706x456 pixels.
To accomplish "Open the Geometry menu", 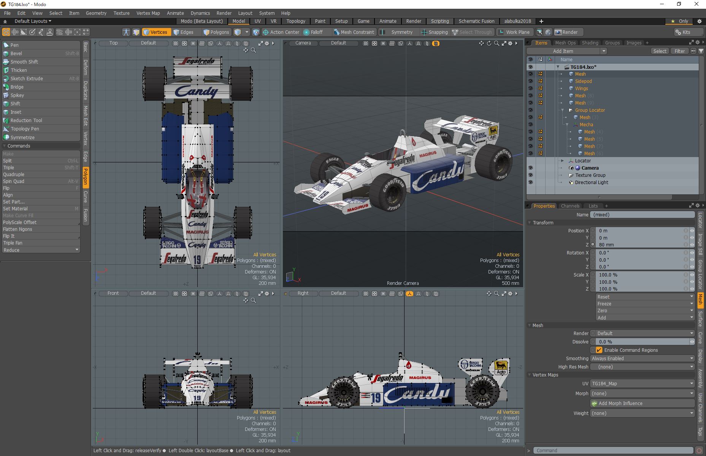I will (x=96, y=13).
